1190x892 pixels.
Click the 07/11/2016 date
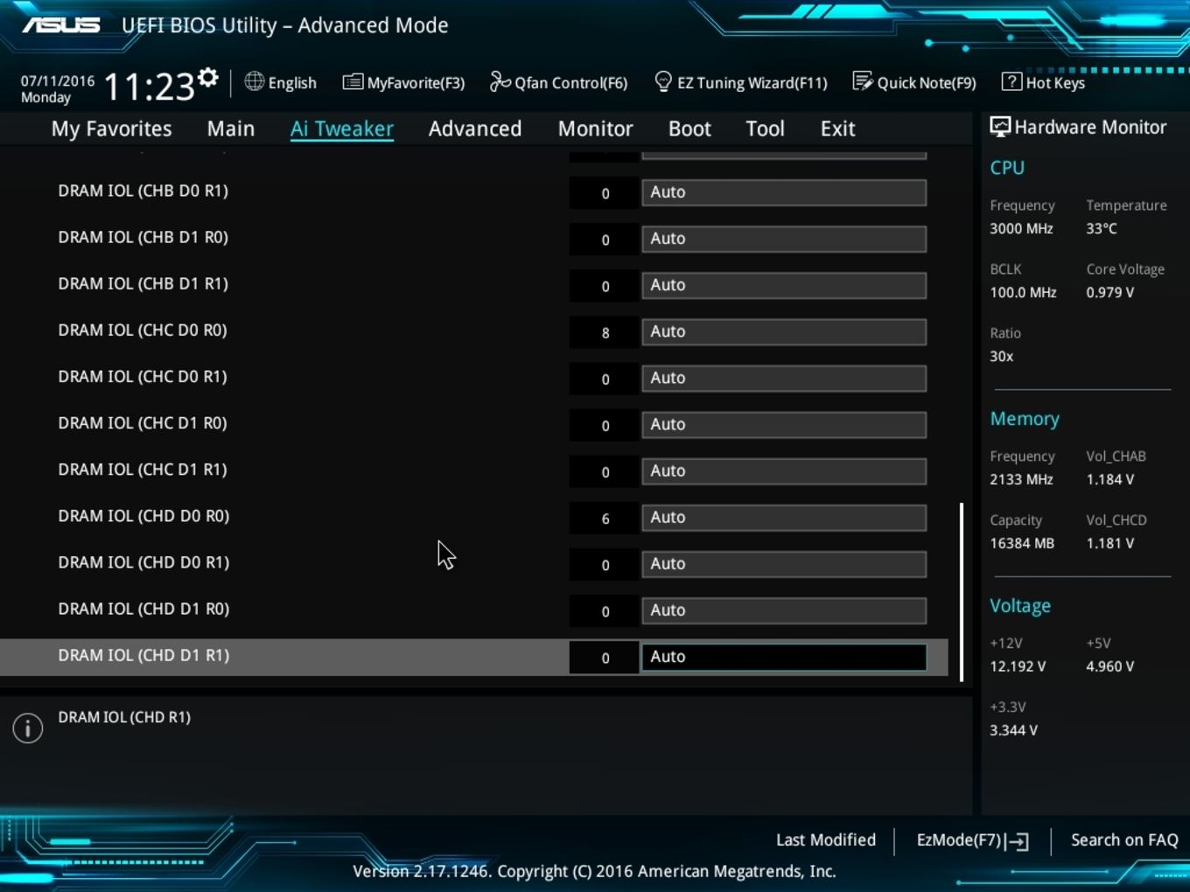pos(58,80)
